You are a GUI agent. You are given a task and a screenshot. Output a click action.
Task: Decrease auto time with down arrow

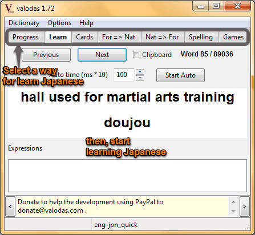140,78
